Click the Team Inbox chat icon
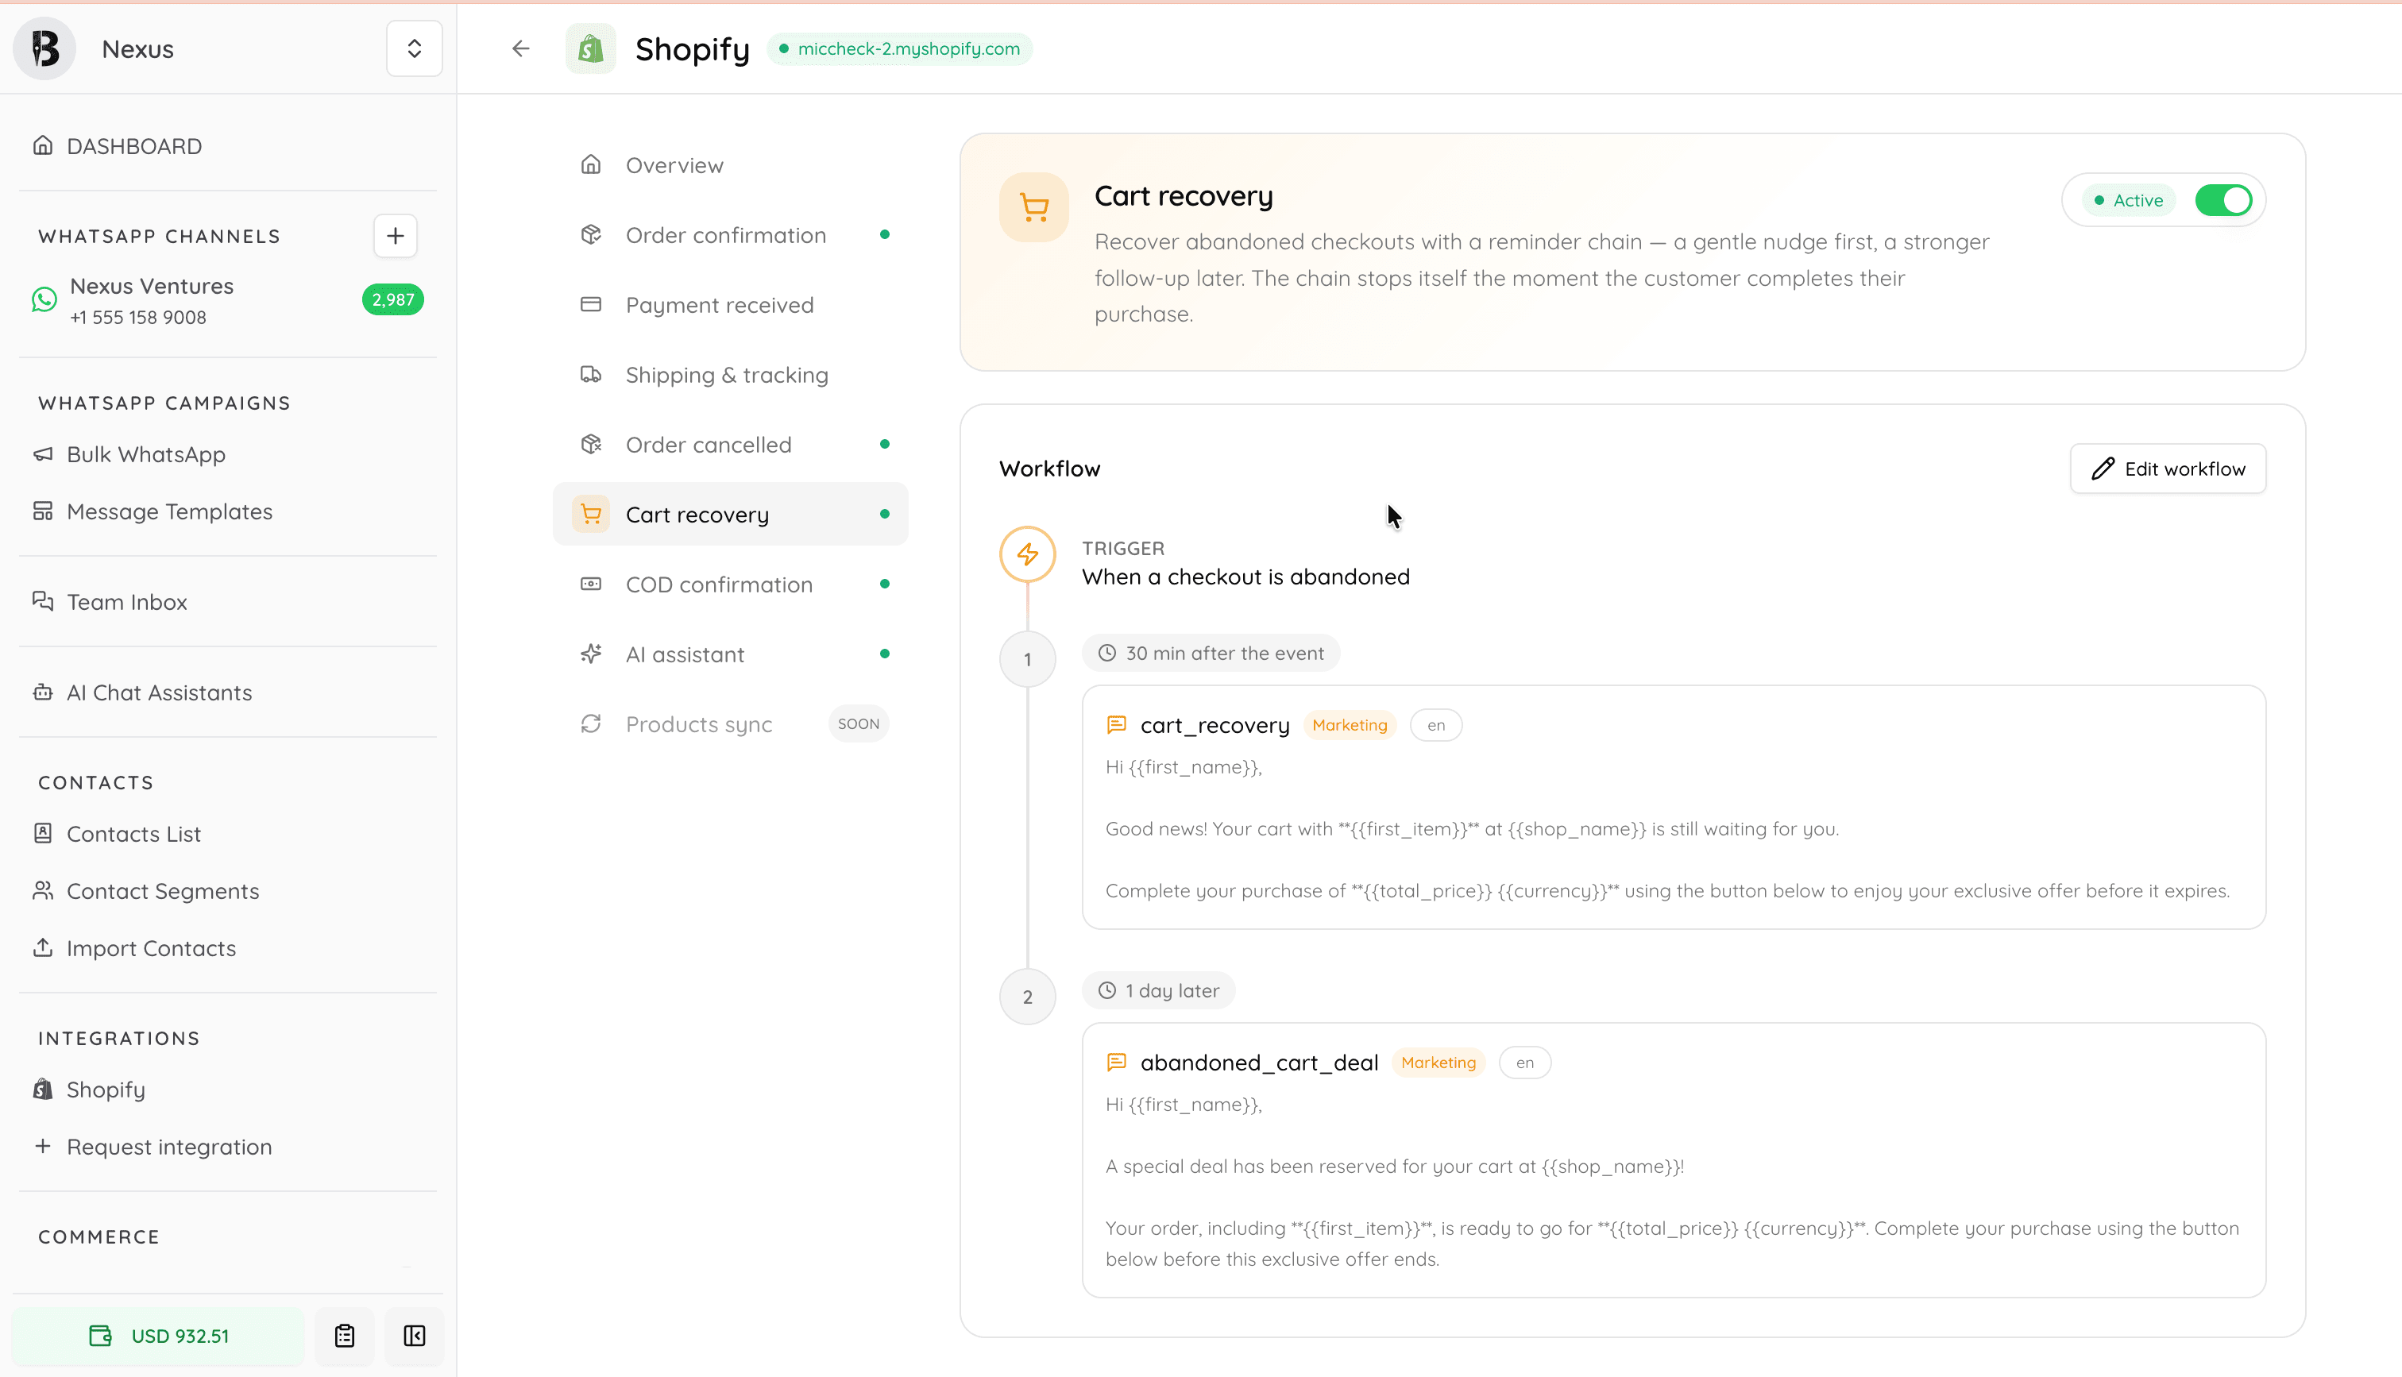 click(43, 600)
